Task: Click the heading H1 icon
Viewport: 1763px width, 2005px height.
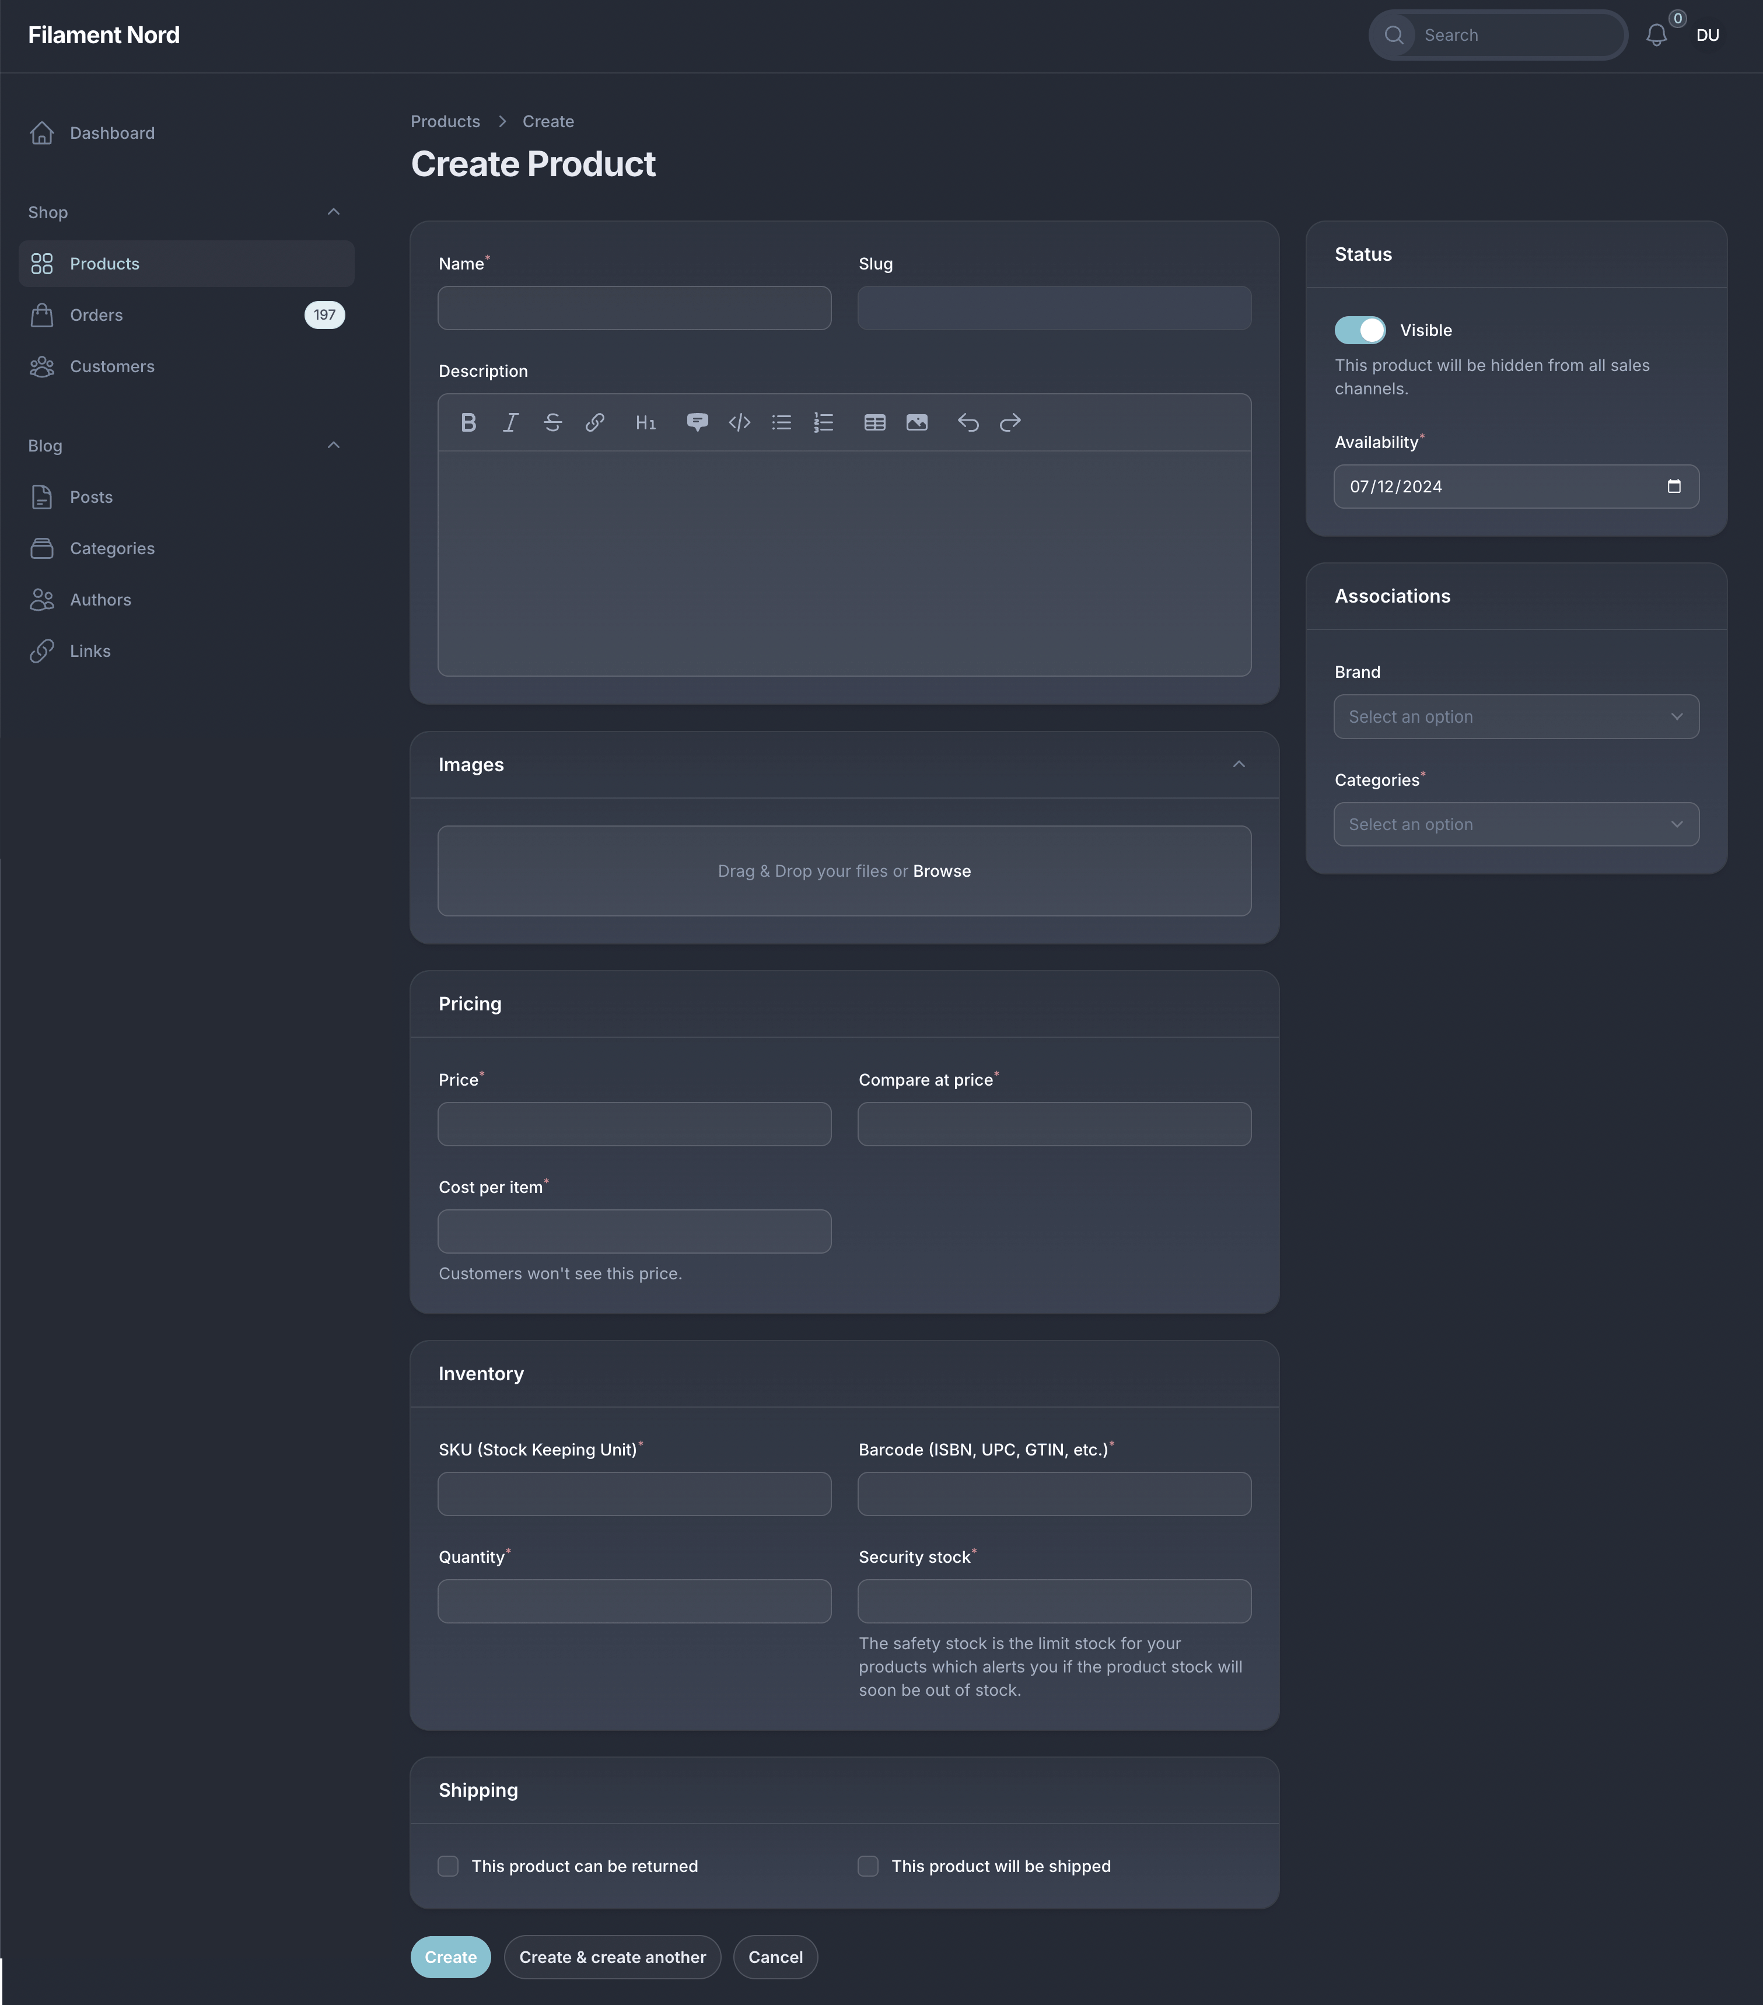Action: point(645,421)
